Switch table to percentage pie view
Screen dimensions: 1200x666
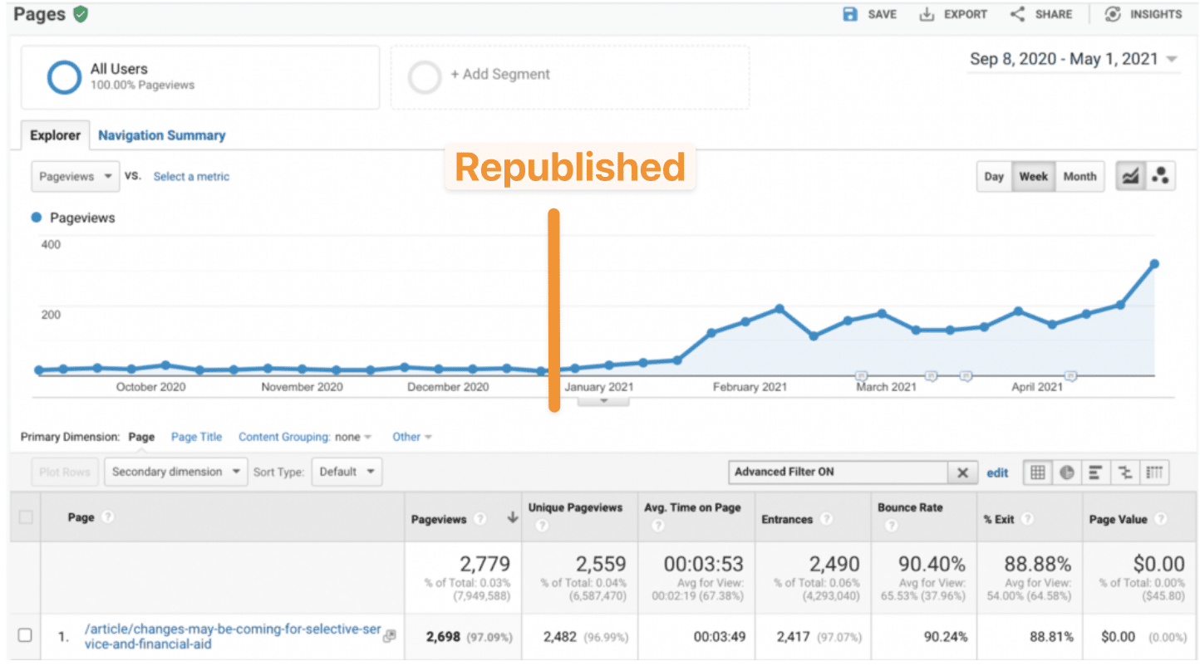coord(1066,473)
